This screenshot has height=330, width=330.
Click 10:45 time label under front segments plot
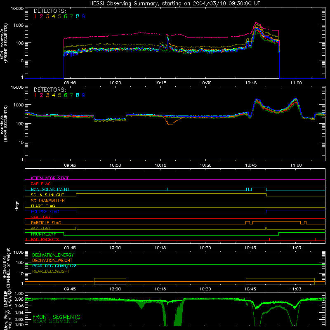tap(251, 83)
